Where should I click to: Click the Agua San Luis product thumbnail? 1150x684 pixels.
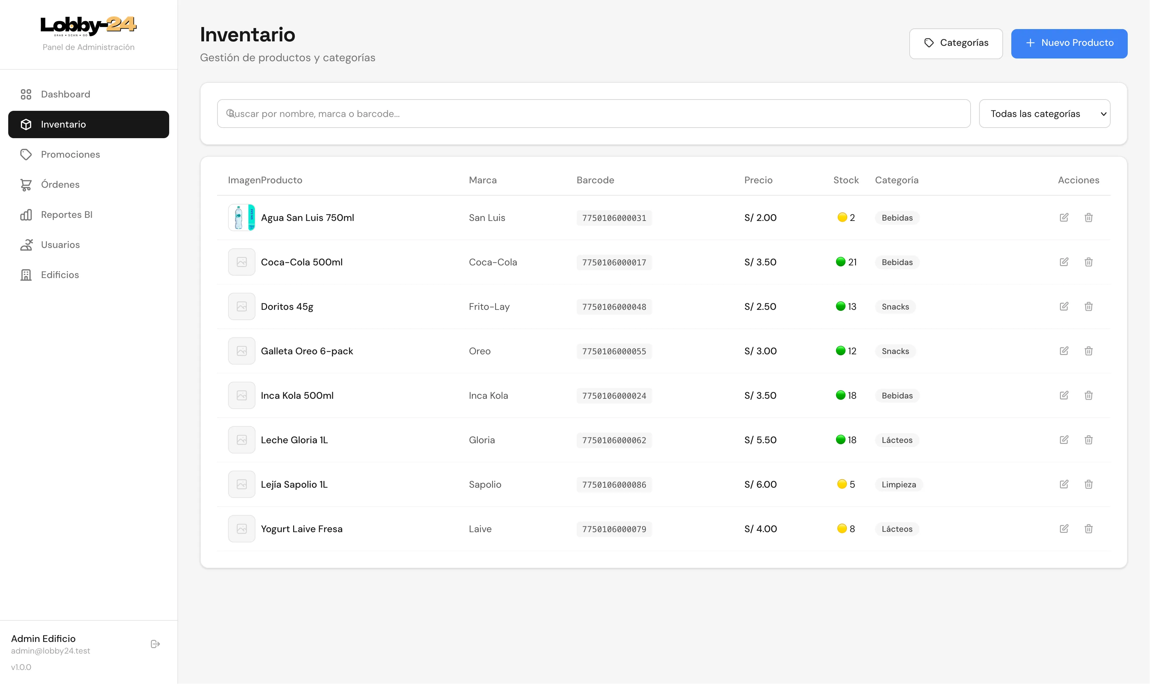[241, 217]
